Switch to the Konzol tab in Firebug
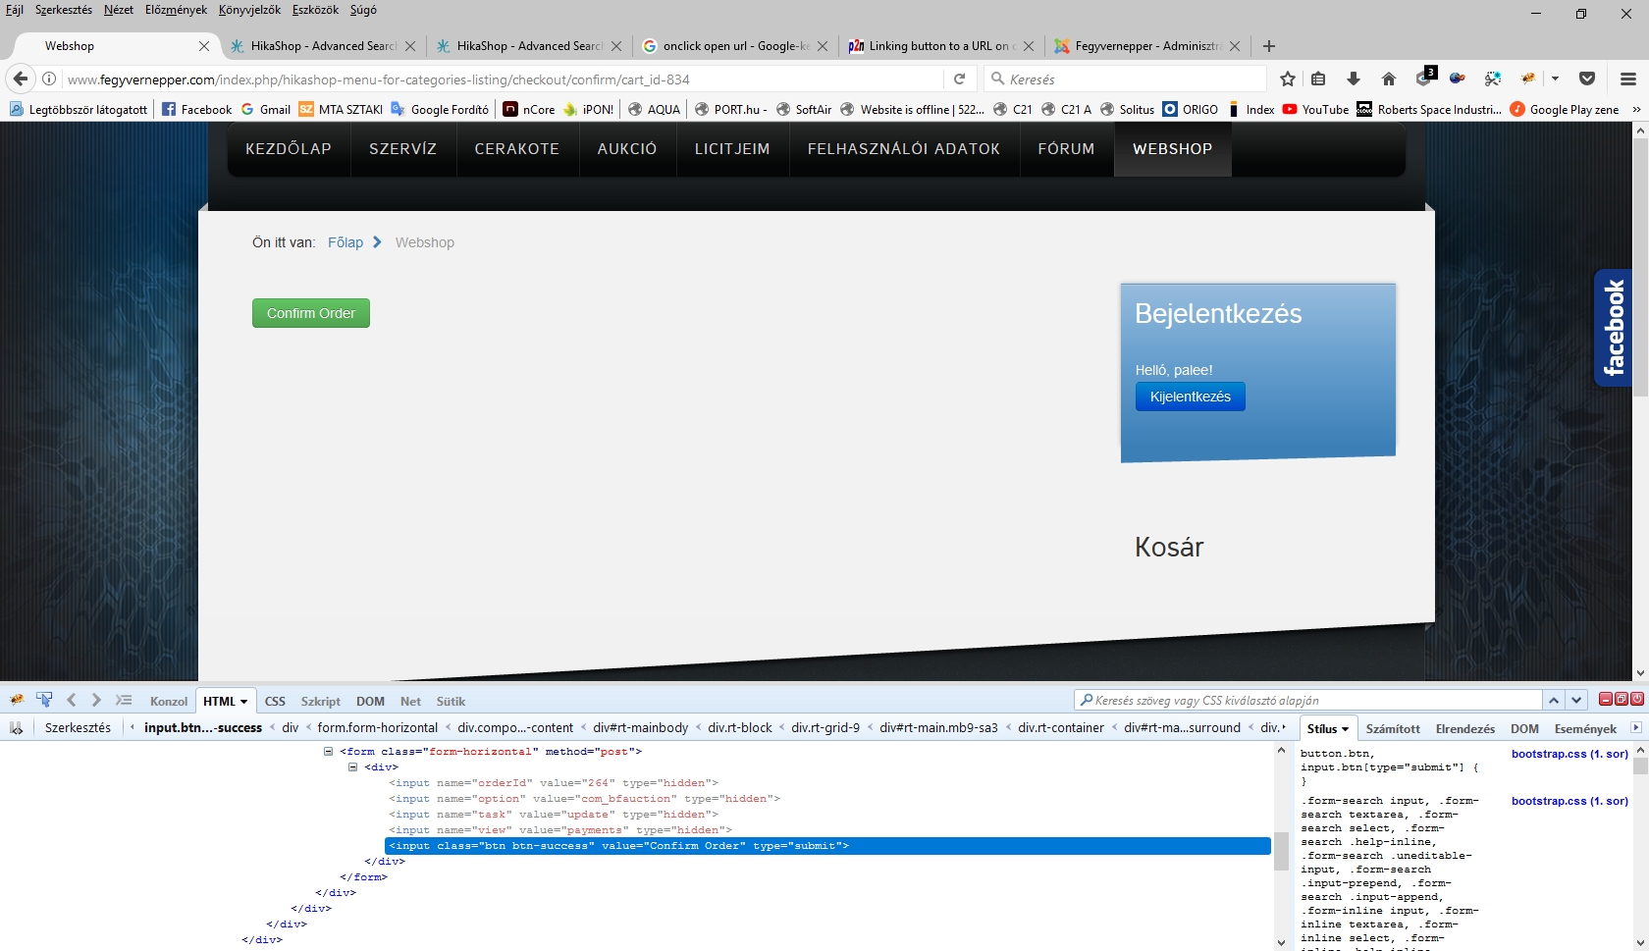Viewport: 1649px width, 951px height. point(169,702)
